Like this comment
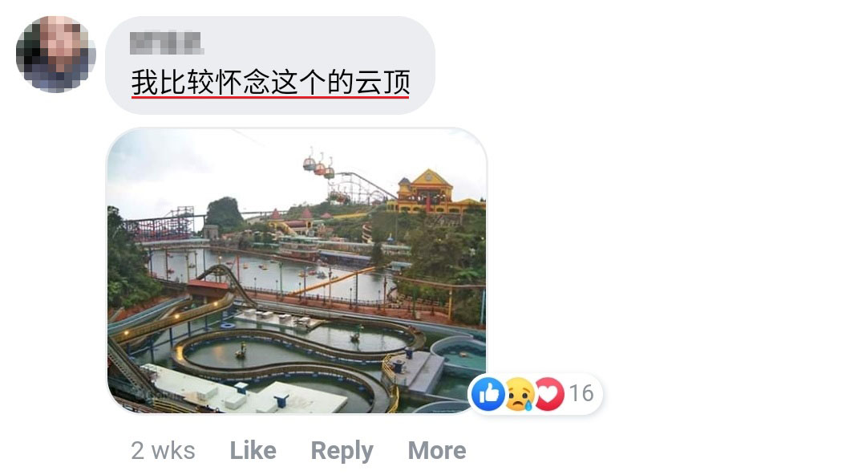Image resolution: width=866 pixels, height=475 pixels. [x=253, y=450]
